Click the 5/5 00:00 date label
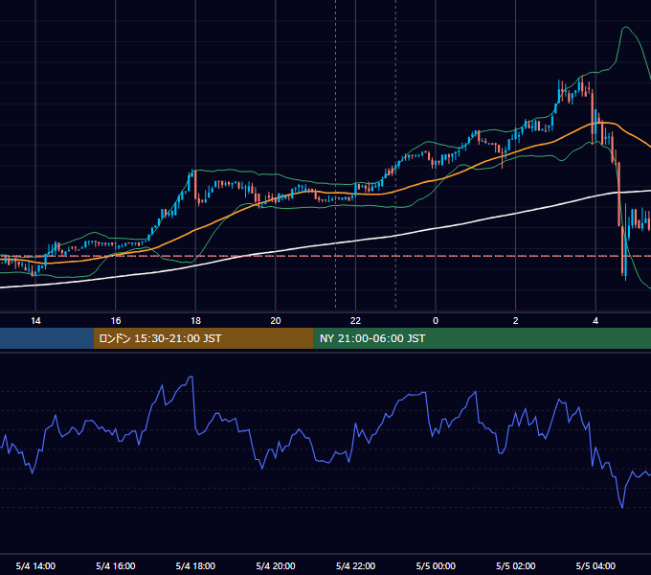The image size is (651, 575). coord(436,565)
